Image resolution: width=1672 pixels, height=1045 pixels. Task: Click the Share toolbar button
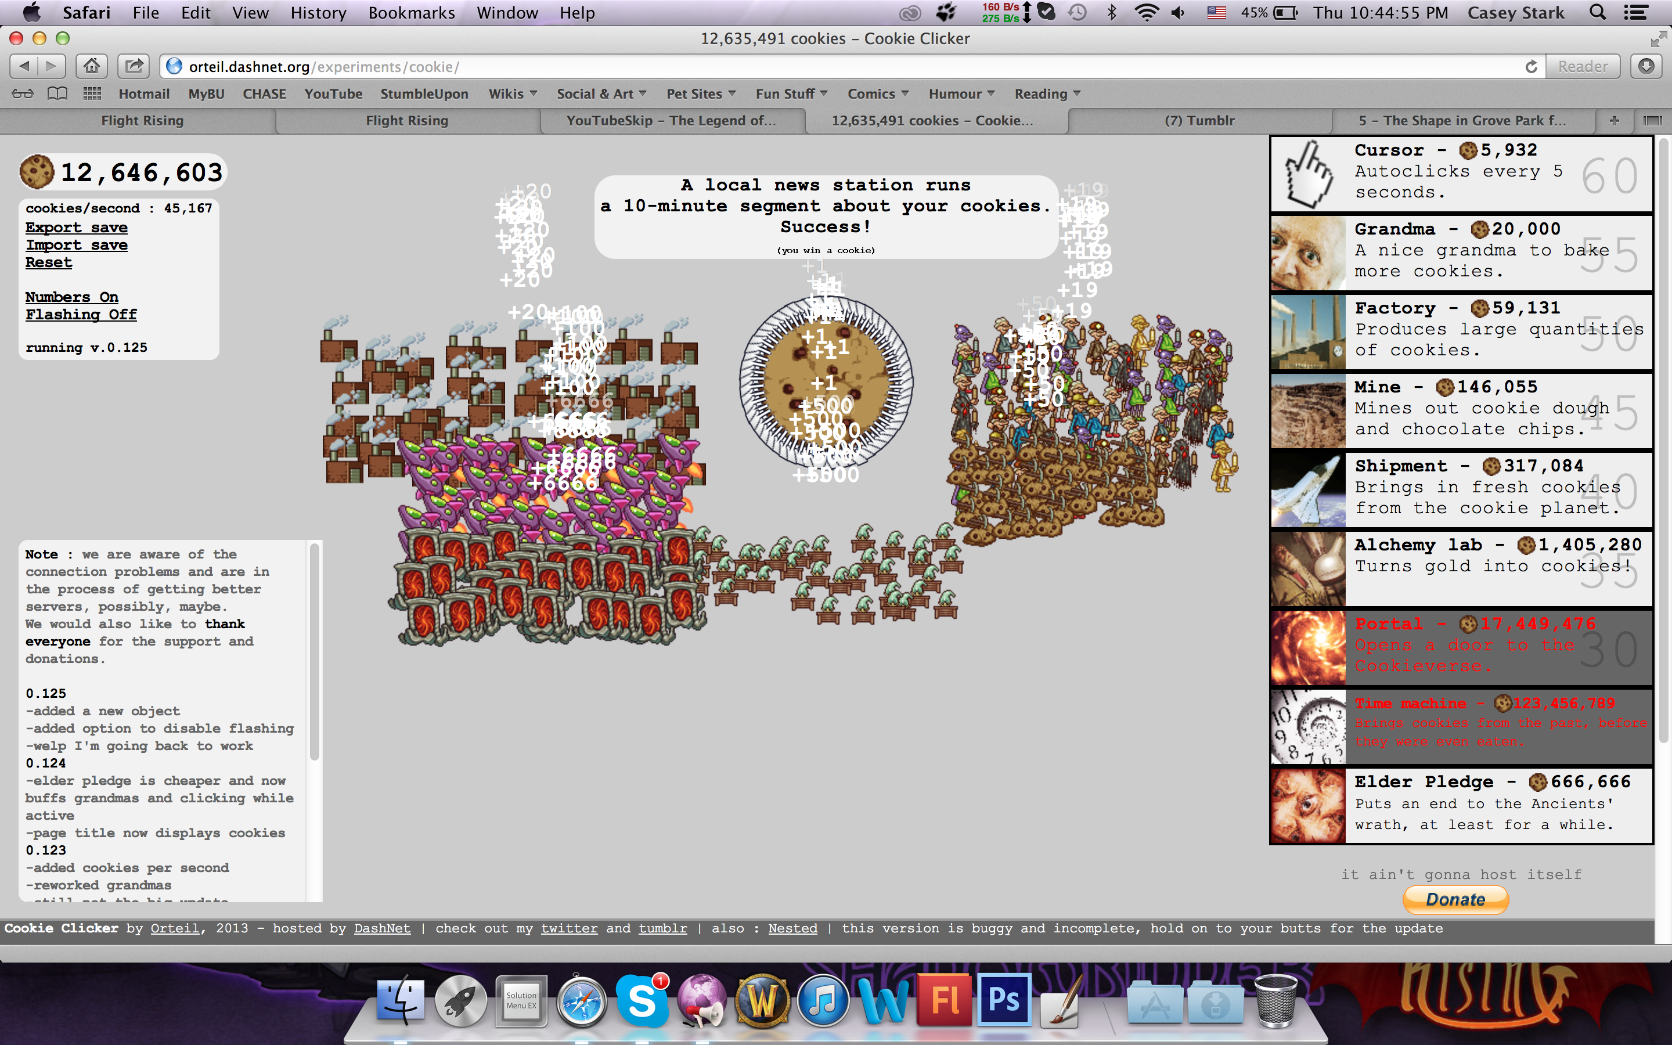pyautogui.click(x=134, y=66)
